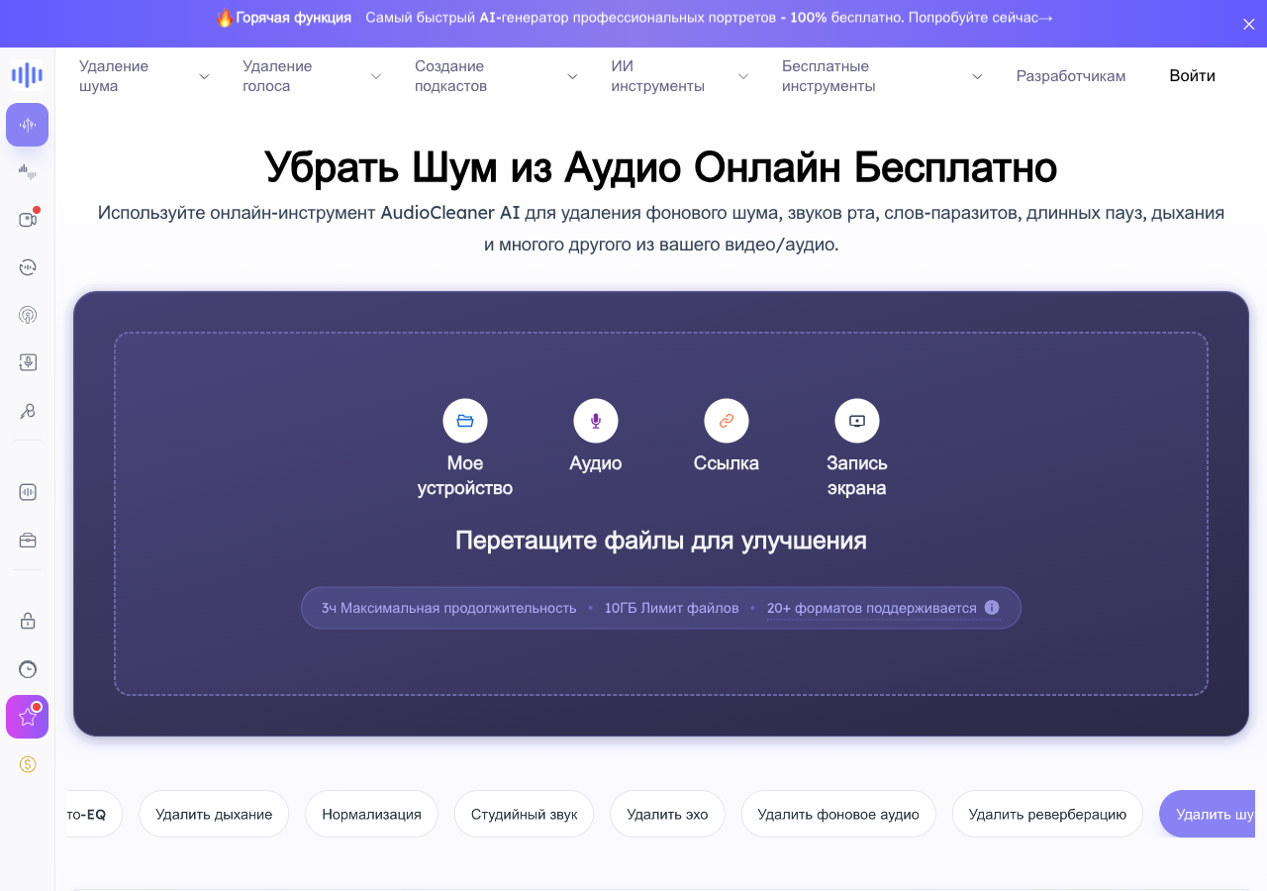1267x891 pixels.
Task: Select the Удалить фоновое аудио chip
Action: pyautogui.click(x=838, y=814)
